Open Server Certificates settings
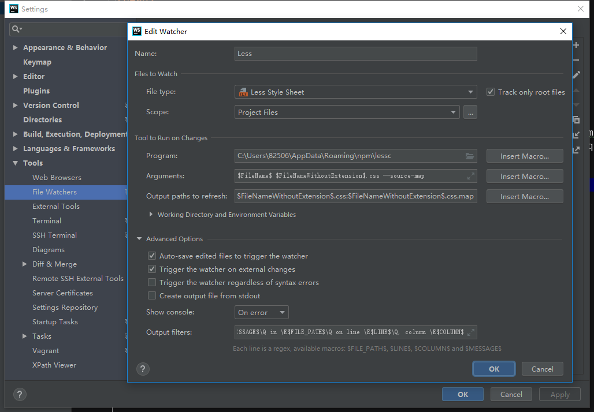The image size is (594, 412). [62, 293]
